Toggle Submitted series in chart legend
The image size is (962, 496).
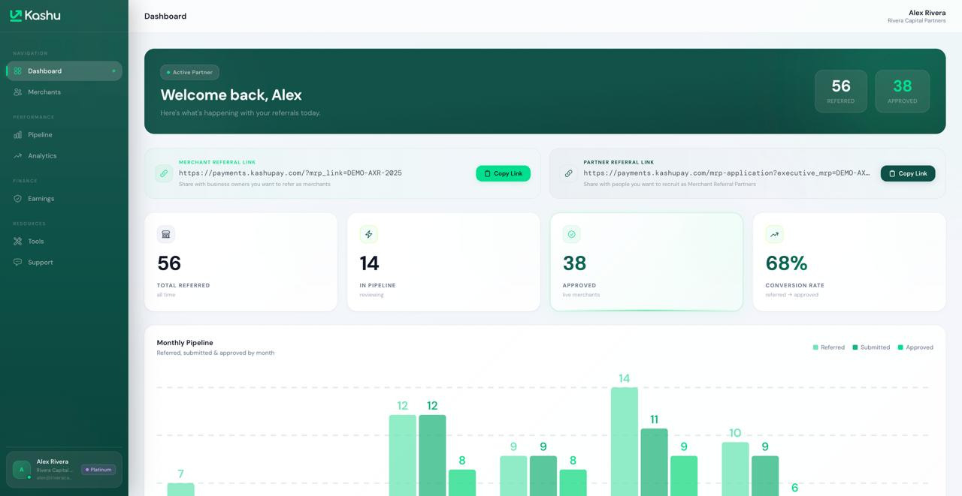coord(871,347)
